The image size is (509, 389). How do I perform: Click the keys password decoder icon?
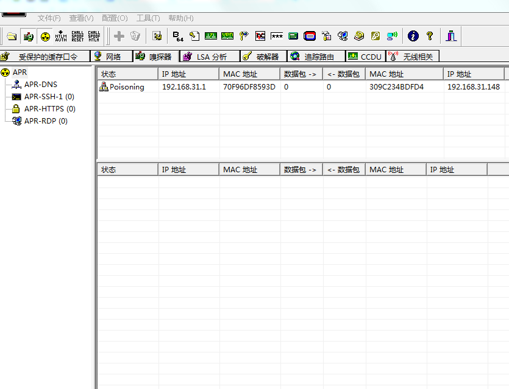pos(244,36)
